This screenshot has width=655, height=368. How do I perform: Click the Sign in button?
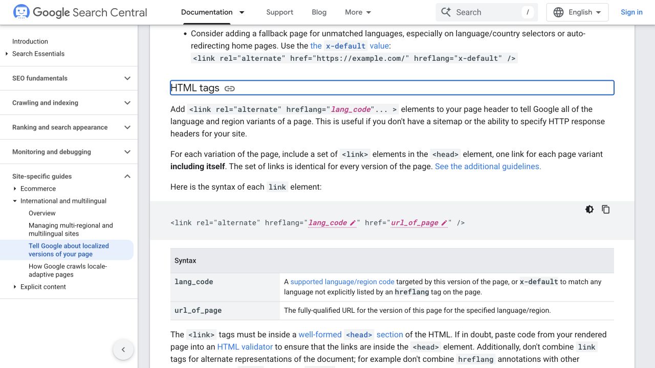coord(631,12)
